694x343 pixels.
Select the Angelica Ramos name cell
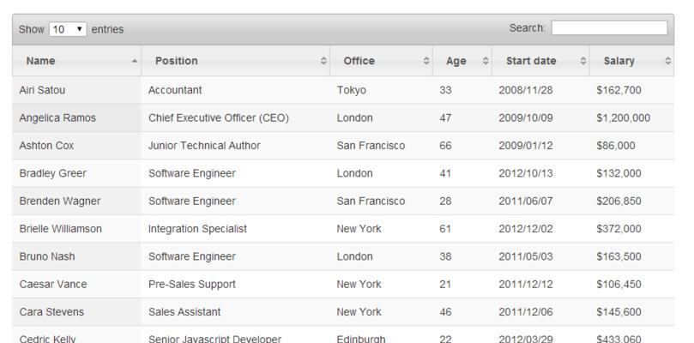(x=76, y=117)
